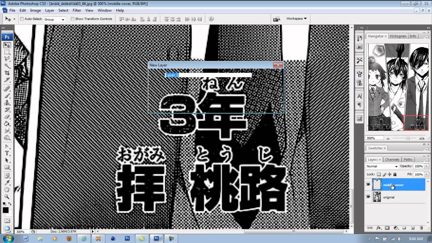The height and width of the screenshot is (243, 432).
Task: Enable Show Transform Controls checkbox
Action: (x=73, y=19)
